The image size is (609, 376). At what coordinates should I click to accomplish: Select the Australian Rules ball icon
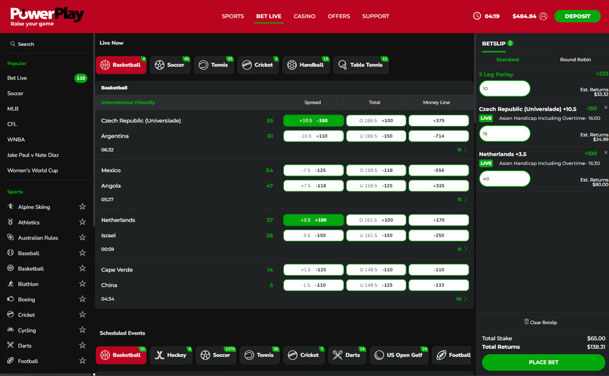click(x=10, y=237)
